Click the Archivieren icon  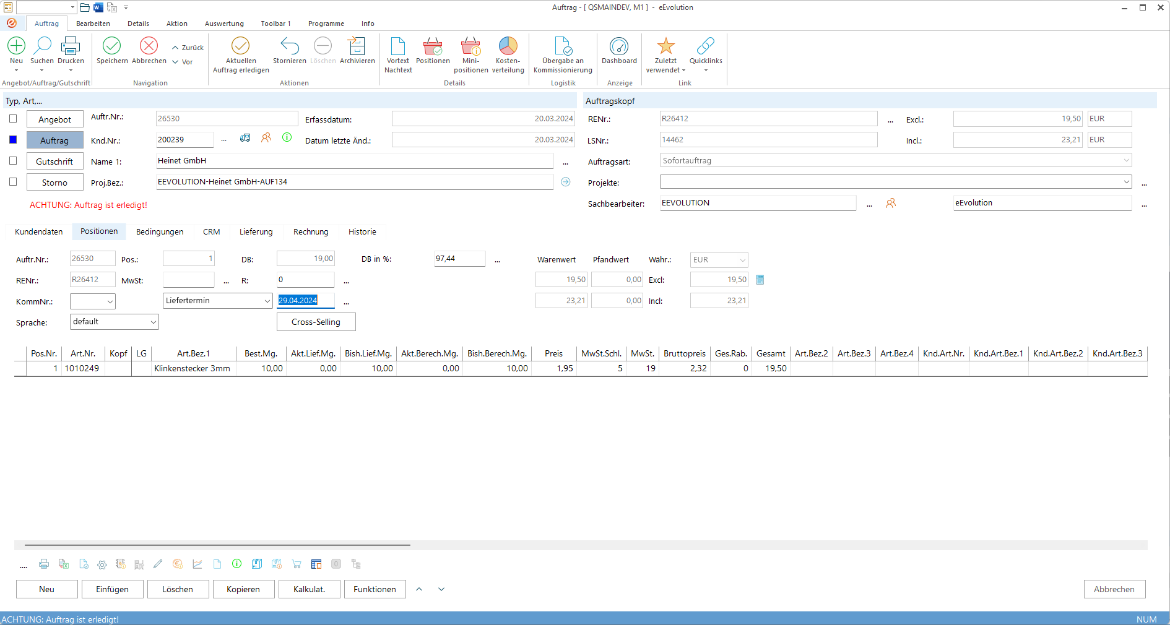click(357, 46)
